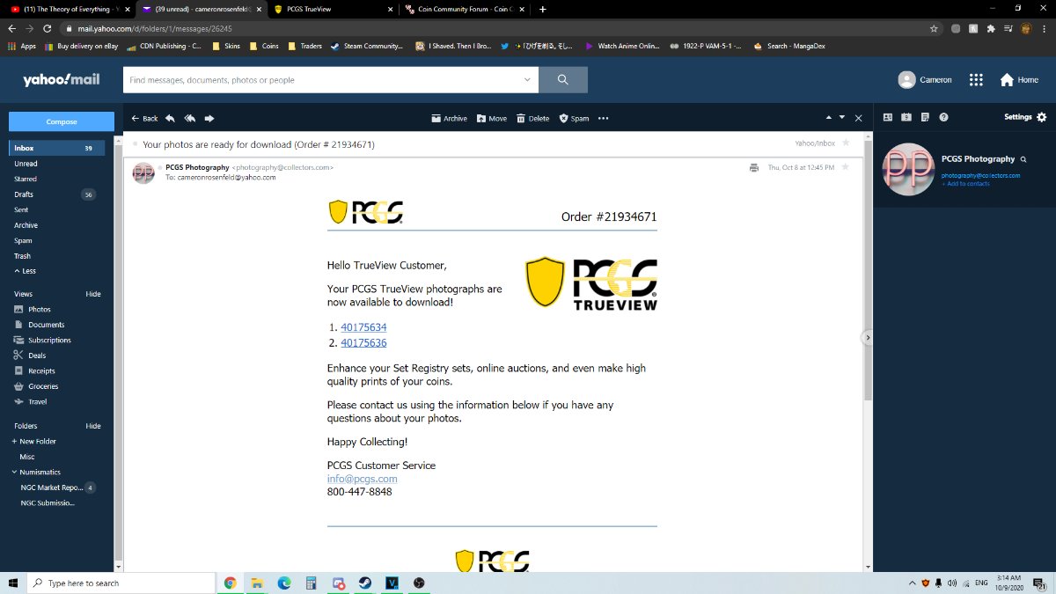Open the Starred folder

26,179
